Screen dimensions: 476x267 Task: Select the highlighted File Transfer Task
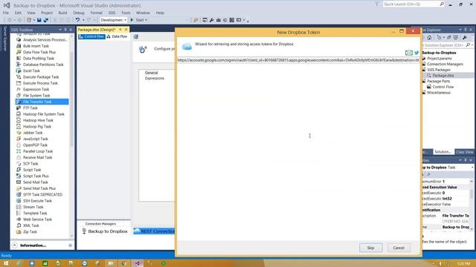pos(42,102)
